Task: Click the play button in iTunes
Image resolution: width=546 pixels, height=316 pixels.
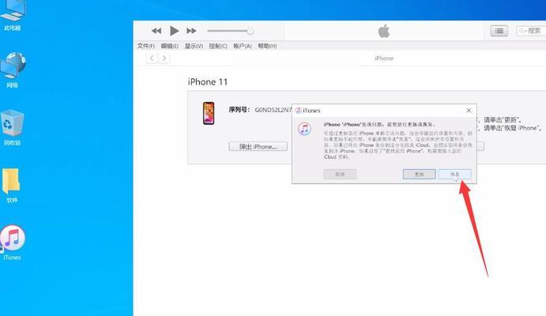Action: tap(174, 31)
